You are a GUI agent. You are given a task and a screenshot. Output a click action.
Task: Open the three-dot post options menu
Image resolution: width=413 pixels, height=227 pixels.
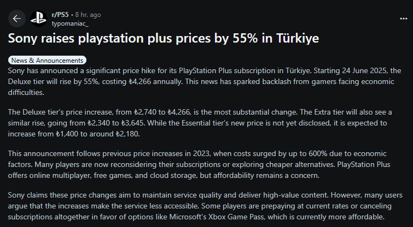pyautogui.click(x=404, y=19)
